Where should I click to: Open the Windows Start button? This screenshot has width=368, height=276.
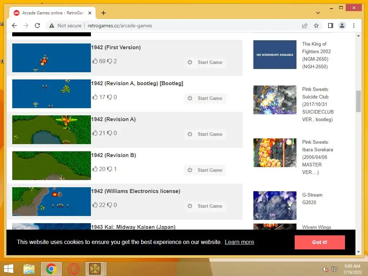point(9,269)
